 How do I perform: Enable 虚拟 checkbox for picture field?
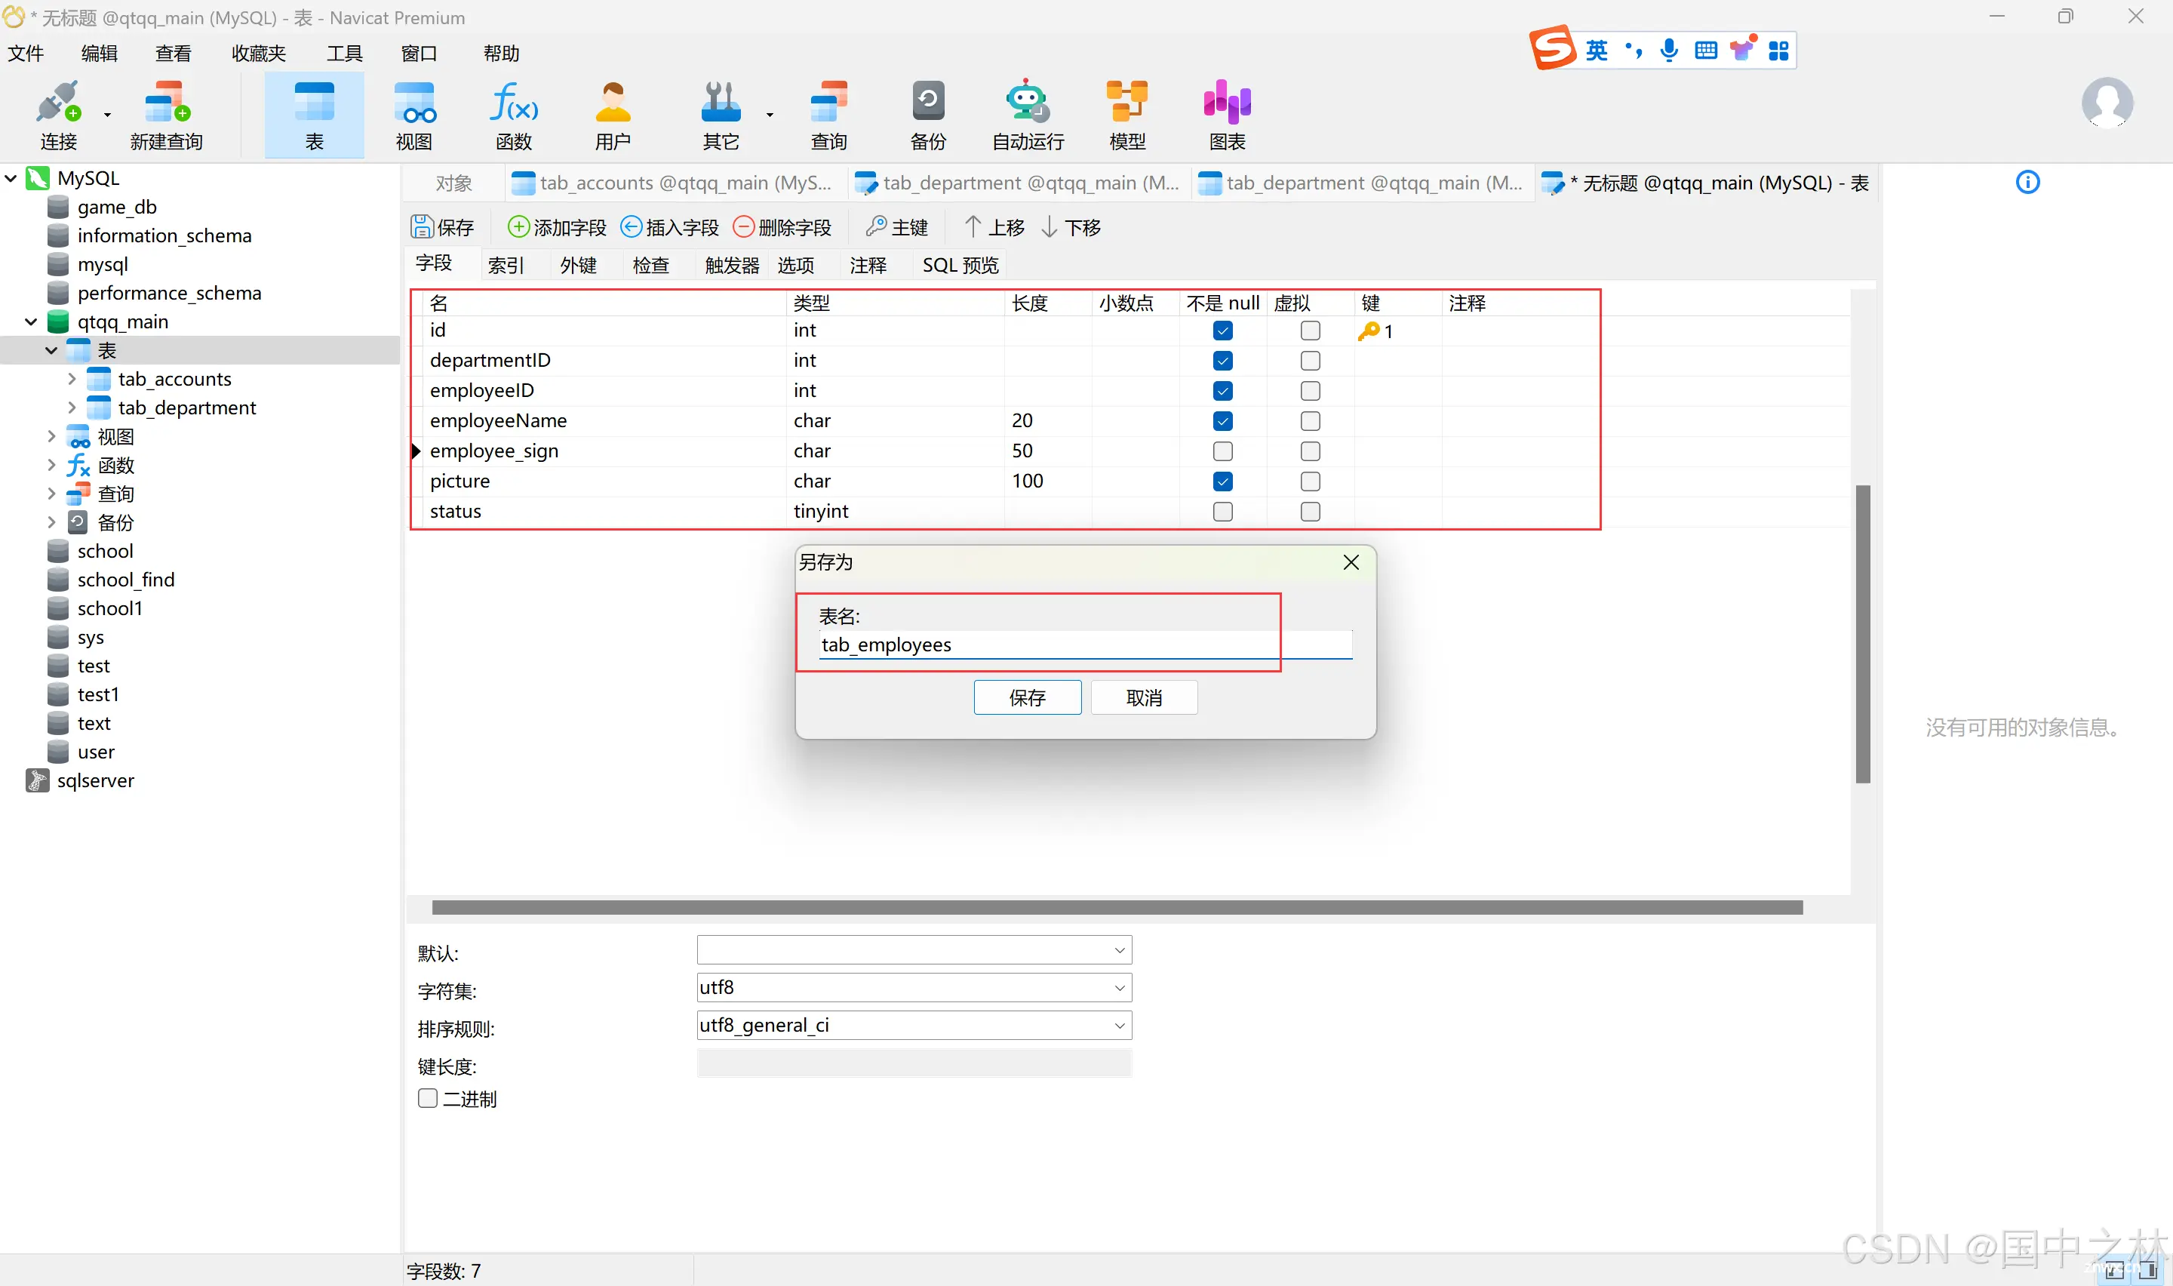coord(1310,481)
